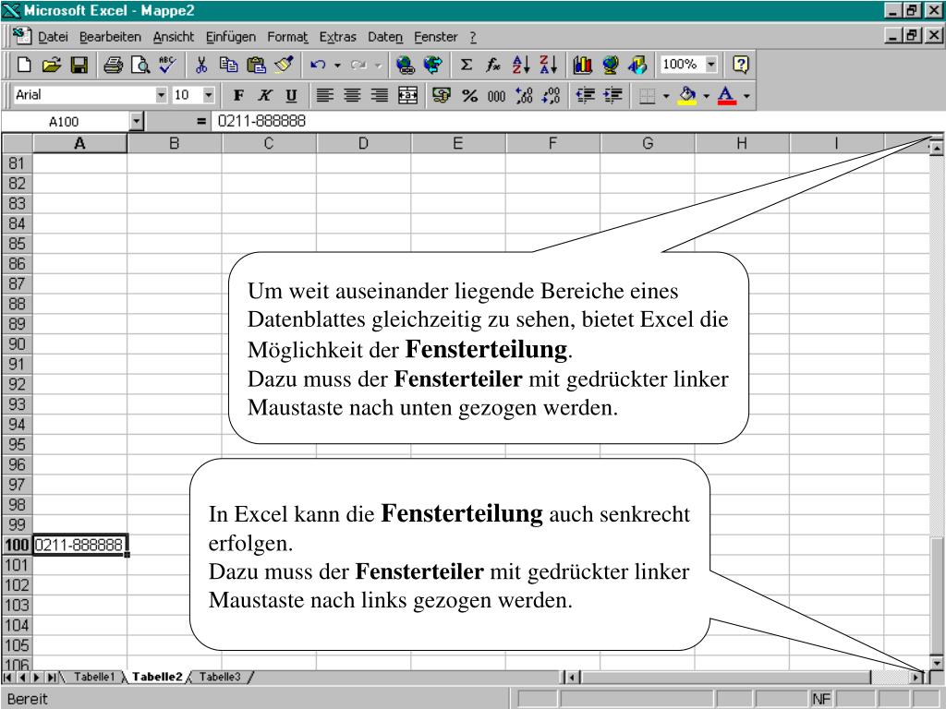This screenshot has width=946, height=709.
Task: Expand font color dropdown arrow
Action: pos(746,95)
